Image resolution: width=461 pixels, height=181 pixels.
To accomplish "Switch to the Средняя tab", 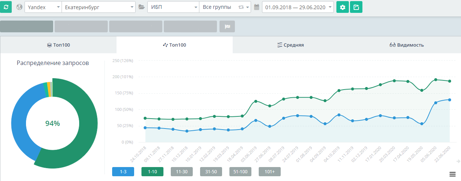I will [x=291, y=45].
